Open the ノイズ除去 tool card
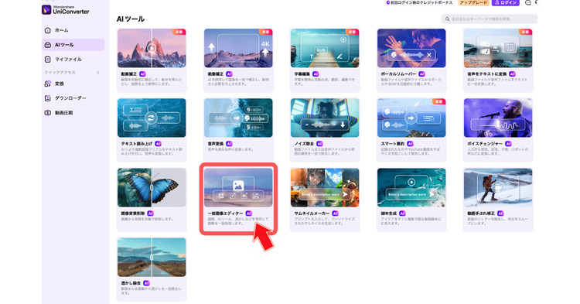The image size is (580, 304). (325, 129)
